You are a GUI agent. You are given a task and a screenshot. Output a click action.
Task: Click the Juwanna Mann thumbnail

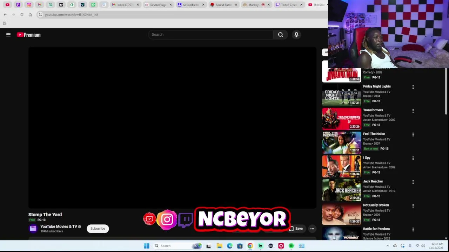[x=341, y=75]
